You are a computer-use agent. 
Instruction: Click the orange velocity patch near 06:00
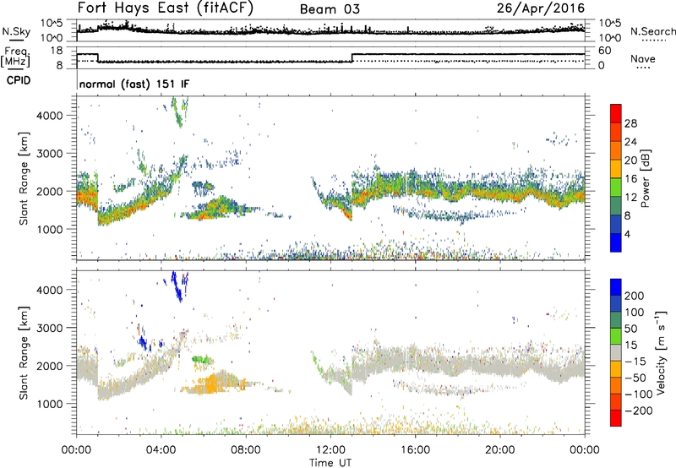pyautogui.click(x=213, y=384)
